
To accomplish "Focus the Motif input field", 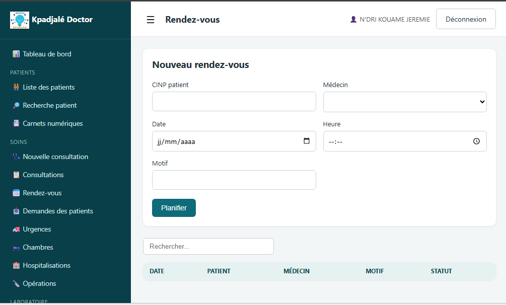I will click(234, 180).
